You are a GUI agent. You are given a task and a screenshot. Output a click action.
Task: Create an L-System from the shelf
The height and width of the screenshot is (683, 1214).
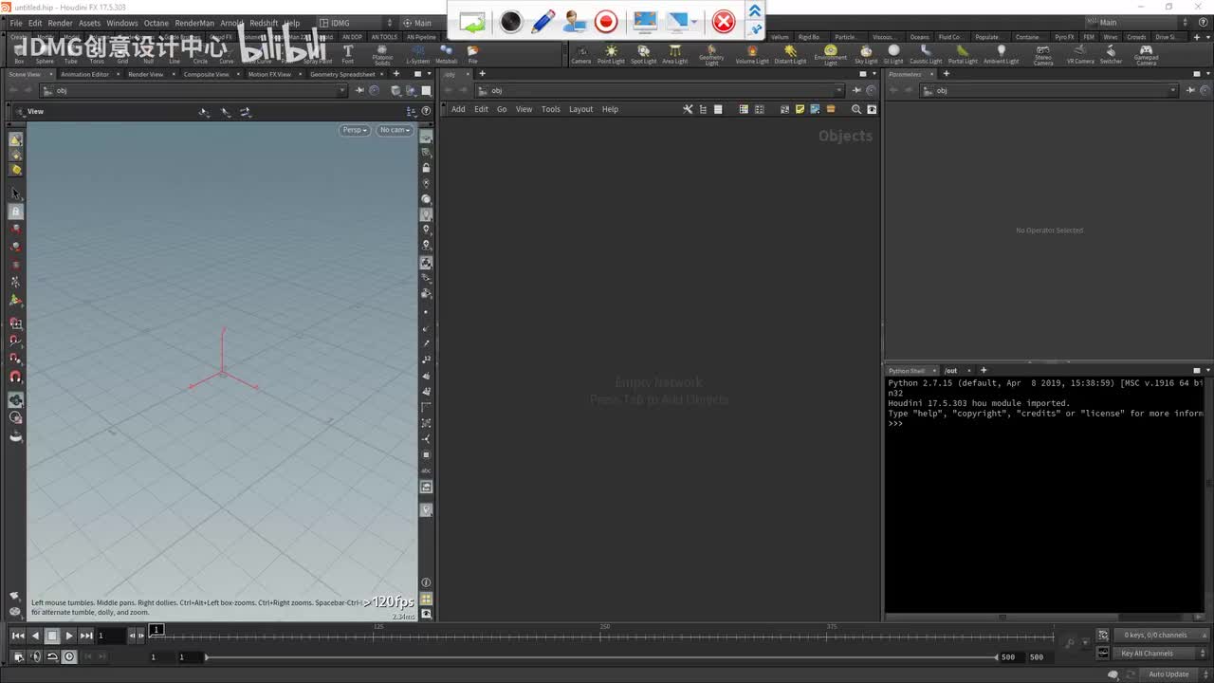pyautogui.click(x=417, y=54)
